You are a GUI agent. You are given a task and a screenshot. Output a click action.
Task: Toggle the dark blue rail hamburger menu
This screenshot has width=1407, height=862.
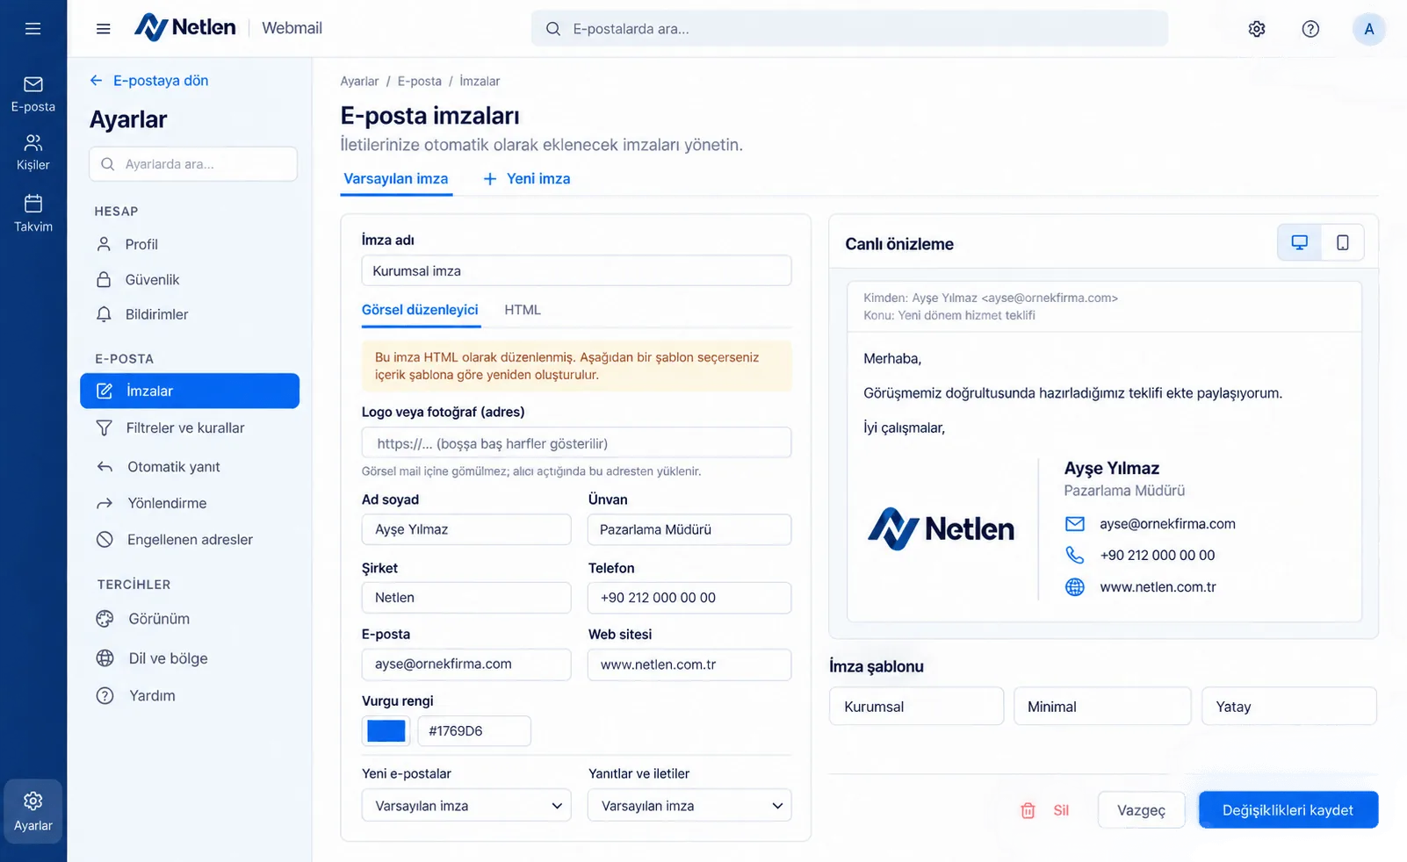tap(33, 29)
